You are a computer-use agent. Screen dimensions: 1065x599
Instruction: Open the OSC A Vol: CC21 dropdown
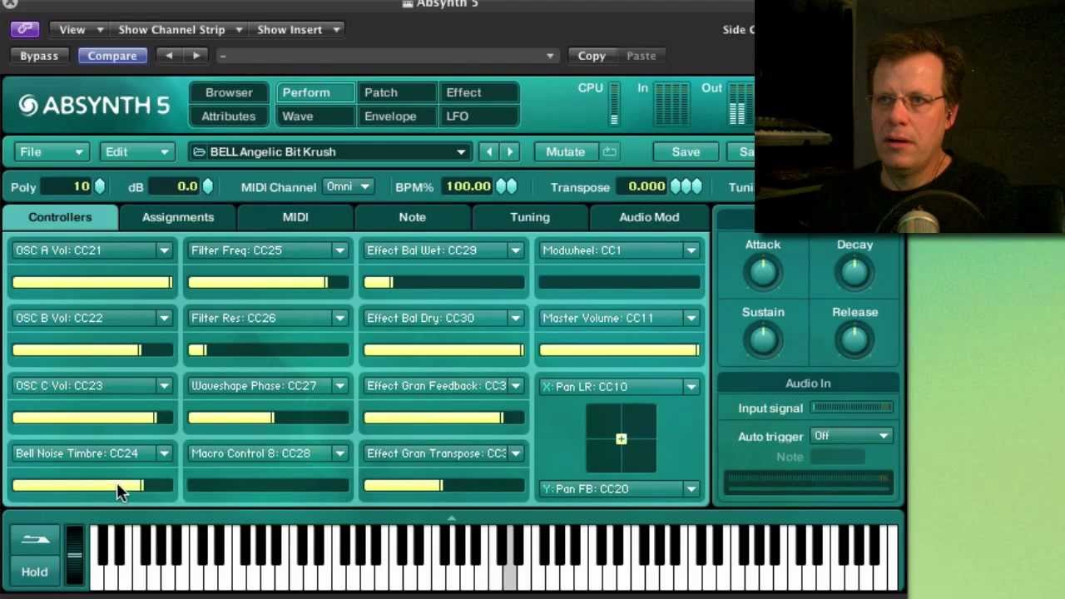[x=92, y=250]
